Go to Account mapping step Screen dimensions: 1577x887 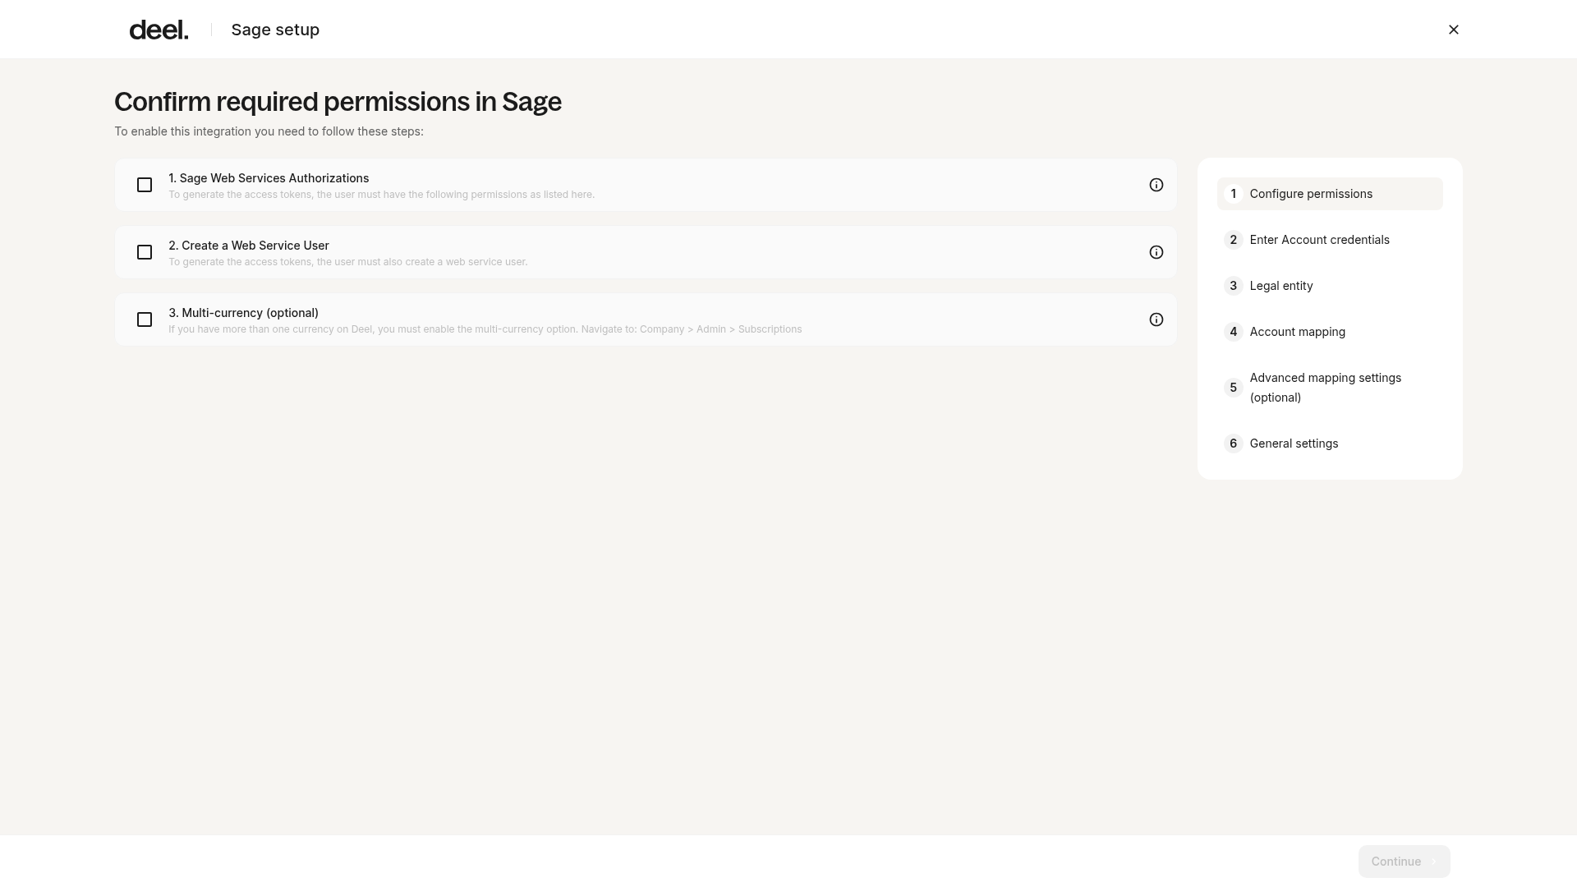click(1330, 332)
